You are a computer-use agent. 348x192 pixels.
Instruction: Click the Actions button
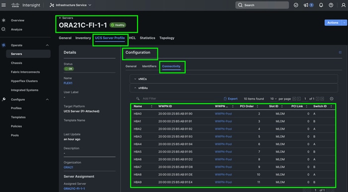tap(333, 23)
